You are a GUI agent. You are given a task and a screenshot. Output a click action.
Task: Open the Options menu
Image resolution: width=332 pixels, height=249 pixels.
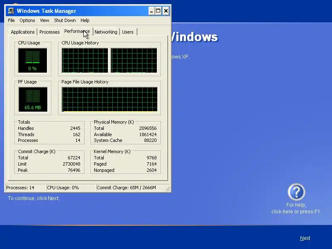coord(27,20)
